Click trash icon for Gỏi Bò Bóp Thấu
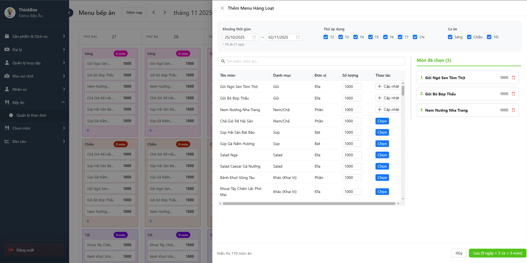The image size is (527, 263). (513, 94)
